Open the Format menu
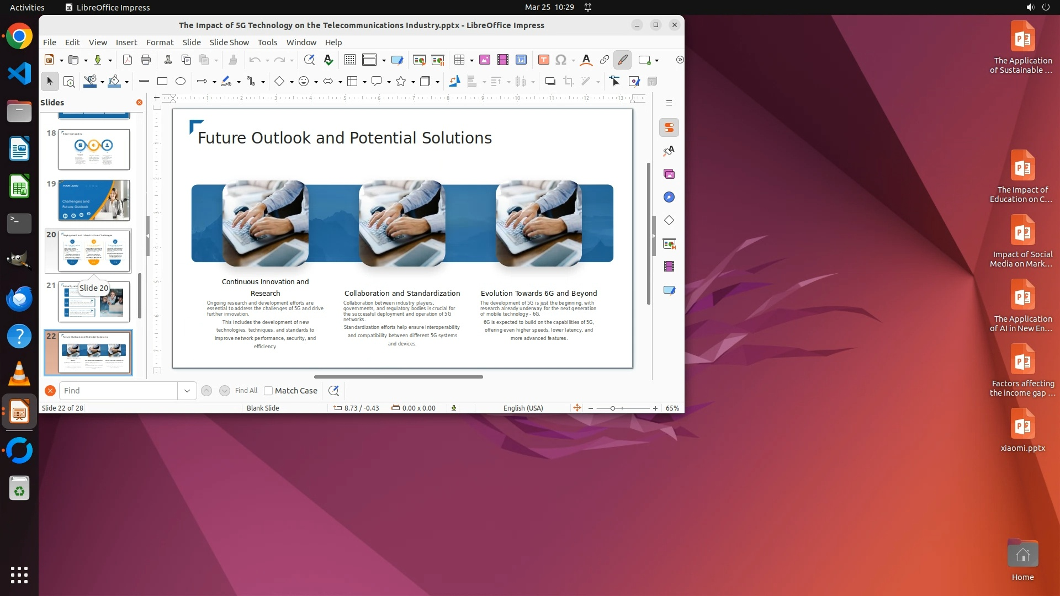The height and width of the screenshot is (596, 1060). coord(160,42)
